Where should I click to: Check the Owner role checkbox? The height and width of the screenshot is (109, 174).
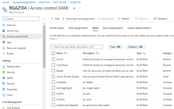click(x=53, y=59)
